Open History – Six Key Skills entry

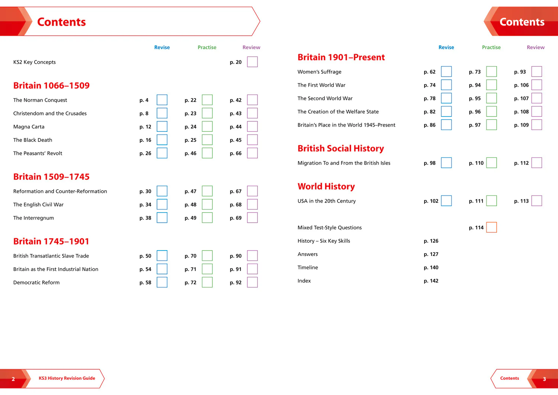(x=324, y=241)
